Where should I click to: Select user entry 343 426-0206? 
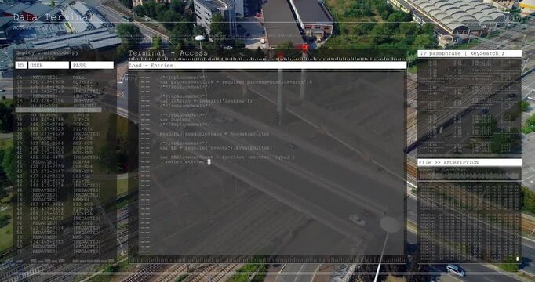(47, 101)
